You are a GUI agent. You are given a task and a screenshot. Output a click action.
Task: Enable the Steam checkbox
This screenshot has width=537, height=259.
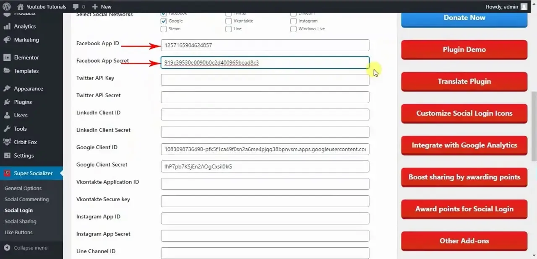pos(164,29)
